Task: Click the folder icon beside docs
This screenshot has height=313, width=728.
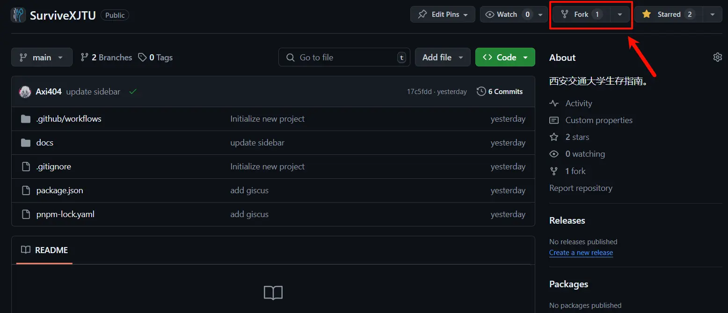Action: pyautogui.click(x=26, y=143)
